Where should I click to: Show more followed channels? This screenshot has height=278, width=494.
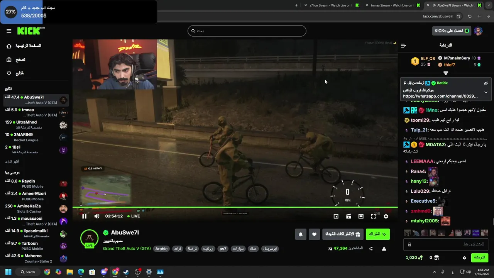pyautogui.click(x=12, y=161)
